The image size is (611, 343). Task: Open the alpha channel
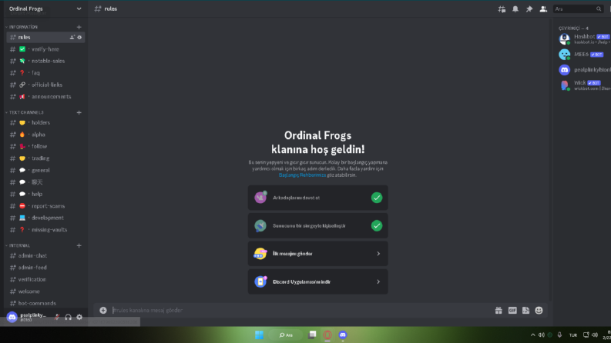[45, 135]
